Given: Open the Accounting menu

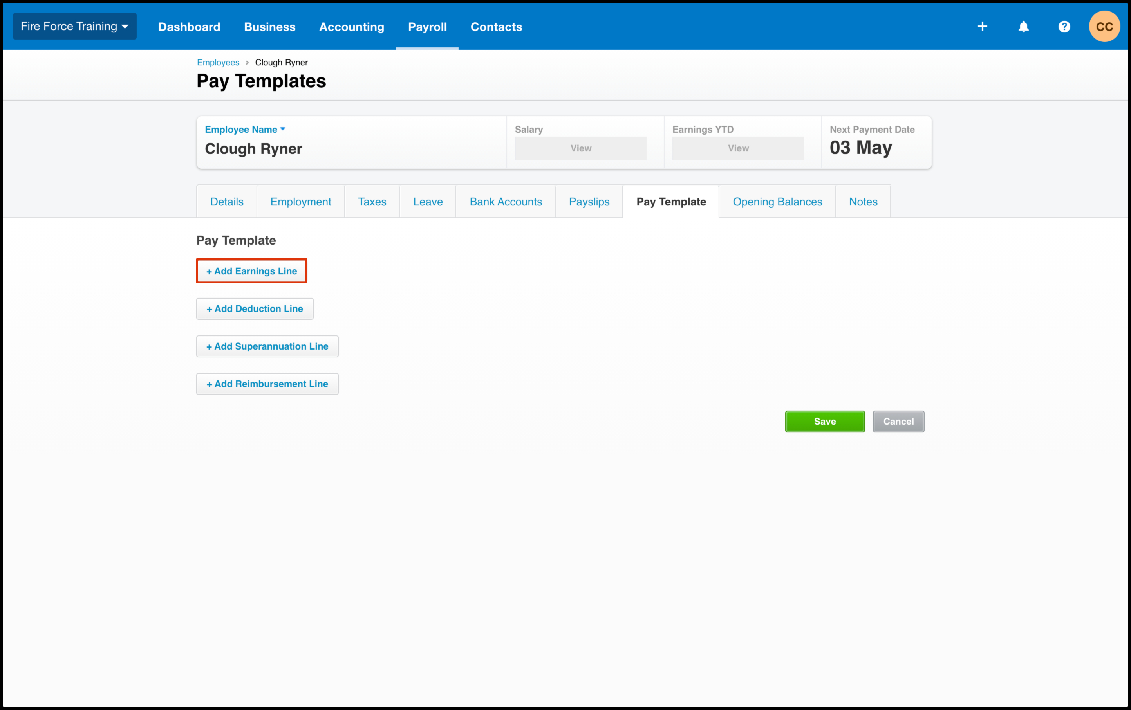Looking at the screenshot, I should point(351,27).
